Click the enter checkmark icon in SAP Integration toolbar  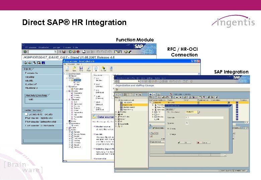pyautogui.click(x=117, y=81)
